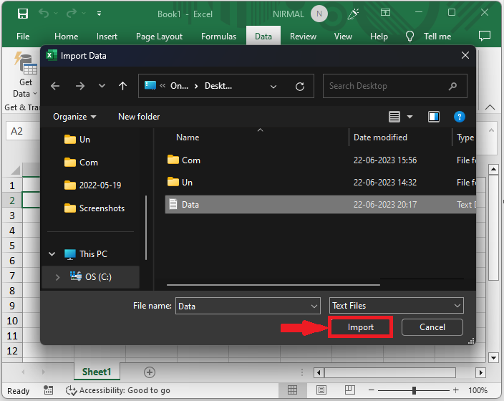Image resolution: width=504 pixels, height=401 pixels.
Task: Open Ribbon Display Options icon
Action: (x=385, y=13)
